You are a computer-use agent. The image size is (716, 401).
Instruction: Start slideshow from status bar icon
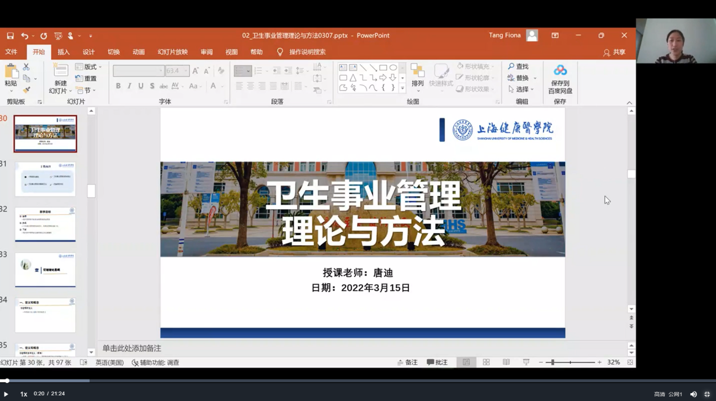coord(526,362)
